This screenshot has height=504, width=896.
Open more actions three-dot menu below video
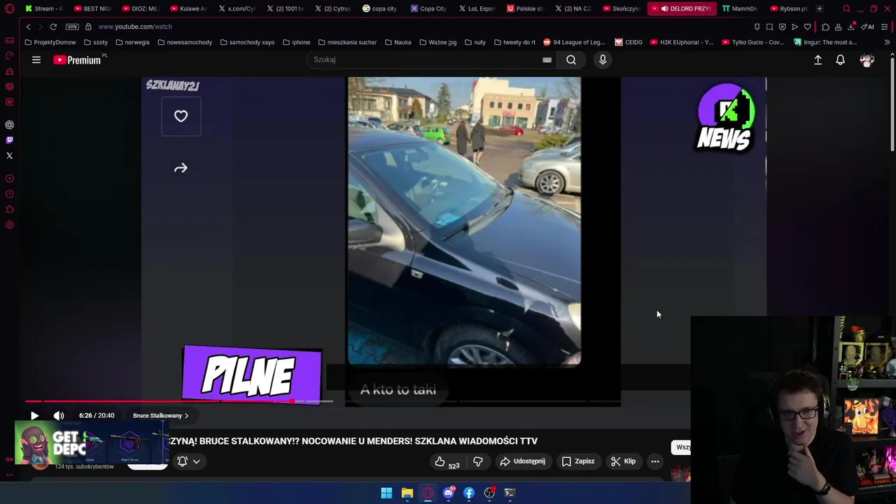pyautogui.click(x=655, y=461)
